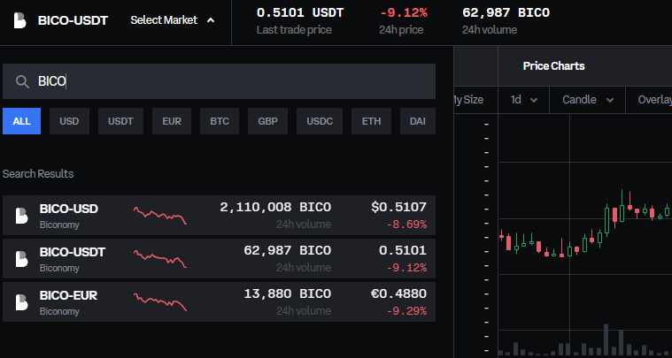Click the Biconomy logo in BICO-USD row
The image size is (672, 358).
tap(21, 216)
